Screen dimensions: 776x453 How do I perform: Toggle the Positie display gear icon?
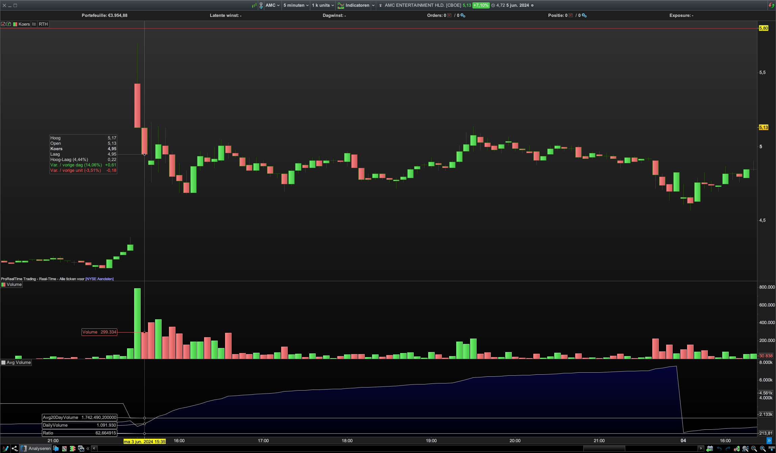pyautogui.click(x=584, y=16)
